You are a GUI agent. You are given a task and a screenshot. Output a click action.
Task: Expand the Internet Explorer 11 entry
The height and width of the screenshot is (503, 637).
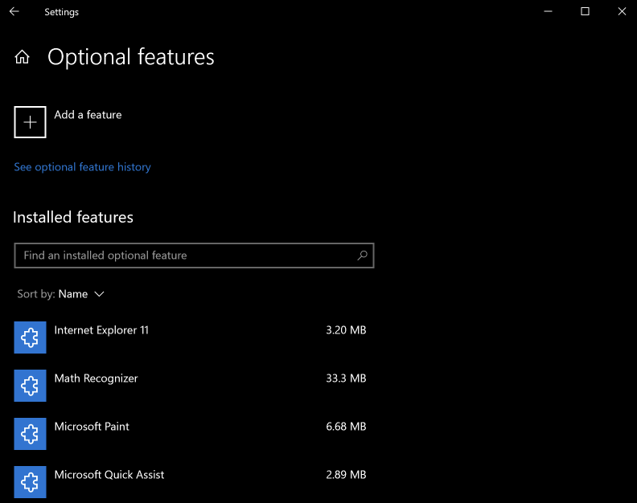[194, 337]
